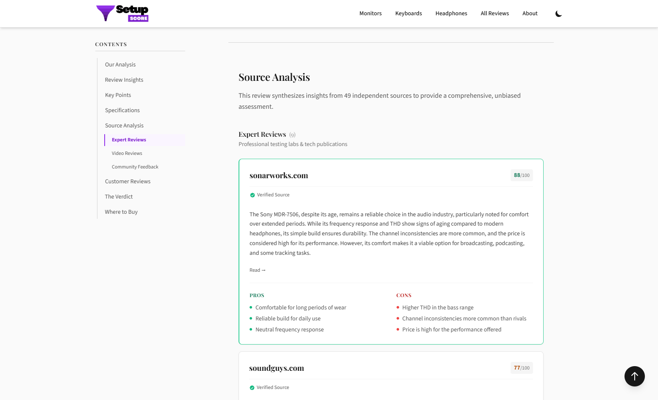
Task: Click the SetupScore logo
Action: pyautogui.click(x=122, y=13)
